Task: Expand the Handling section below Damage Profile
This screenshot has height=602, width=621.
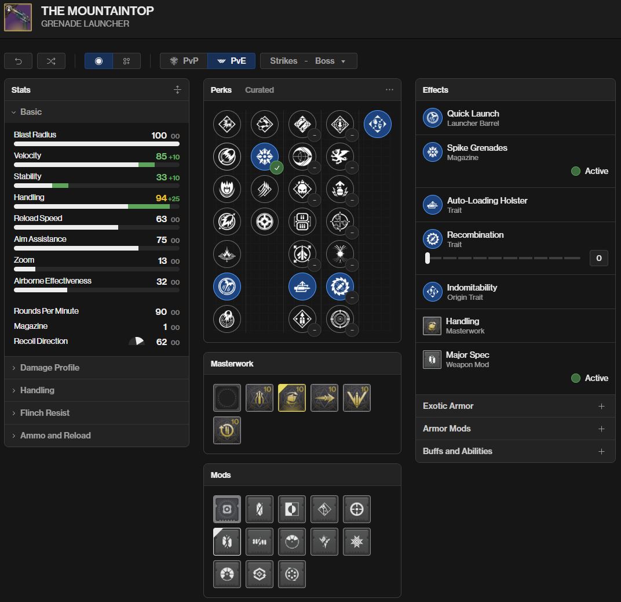Action: (97, 390)
